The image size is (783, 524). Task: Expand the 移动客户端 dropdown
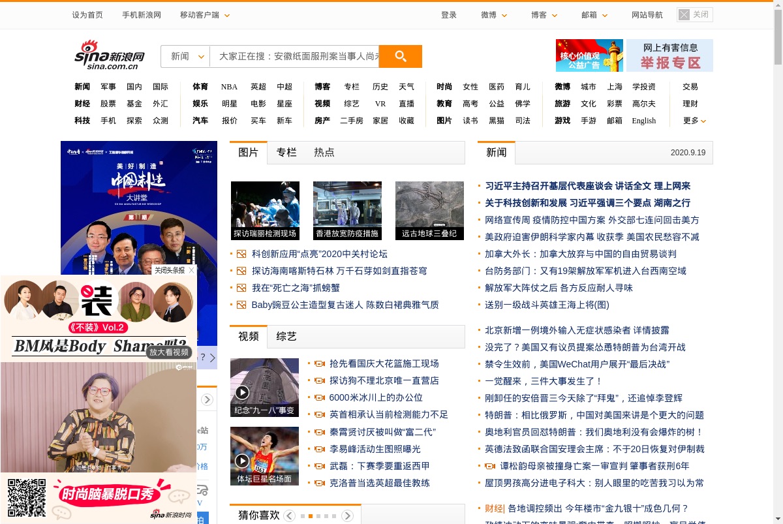205,14
